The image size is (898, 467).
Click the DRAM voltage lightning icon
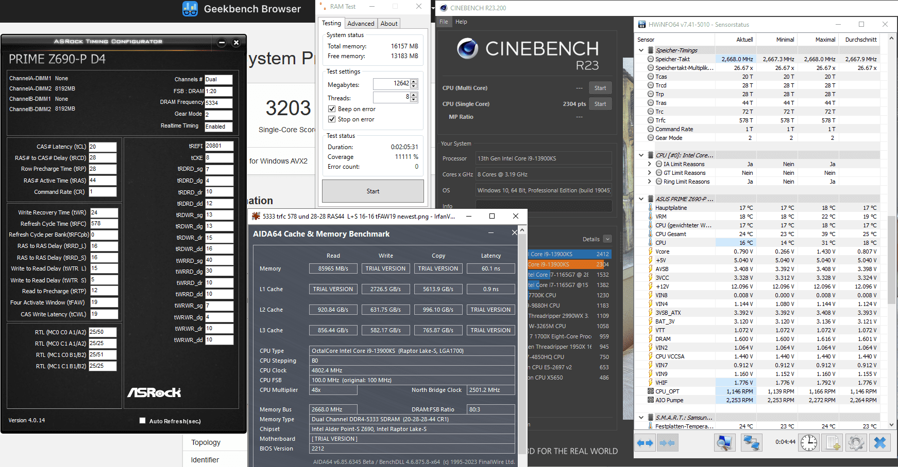coord(651,339)
